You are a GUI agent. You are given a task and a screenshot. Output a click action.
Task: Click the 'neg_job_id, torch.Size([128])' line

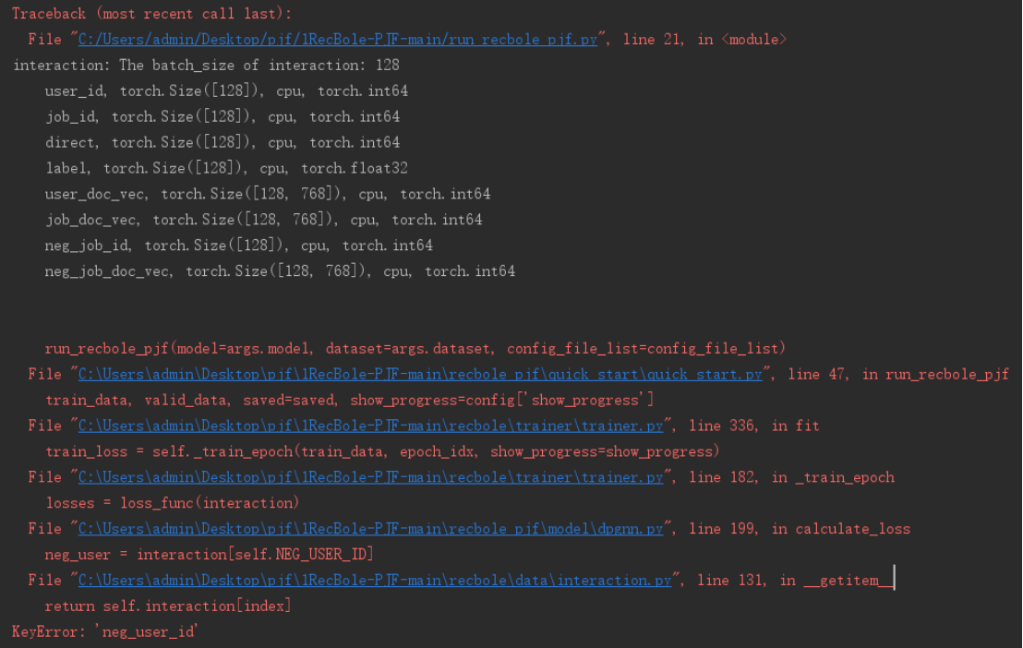pyautogui.click(x=239, y=246)
